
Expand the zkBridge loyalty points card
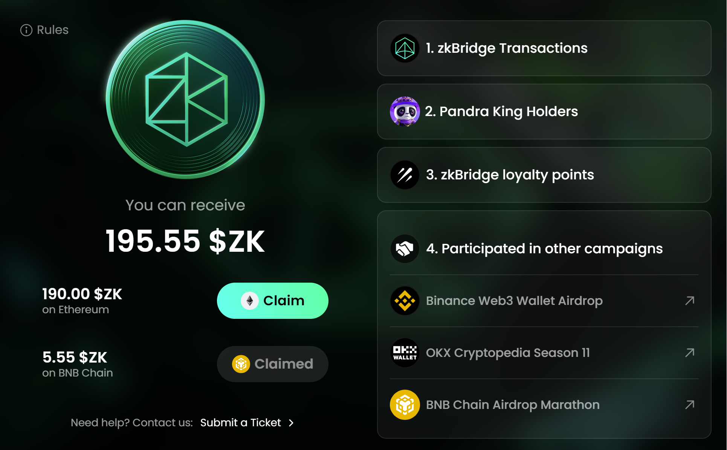click(x=544, y=175)
